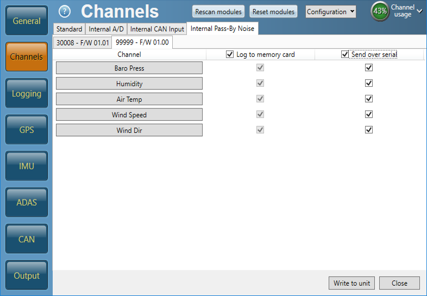This screenshot has width=427, height=296.
Task: Open the Wind Dir channel button
Action: click(129, 130)
